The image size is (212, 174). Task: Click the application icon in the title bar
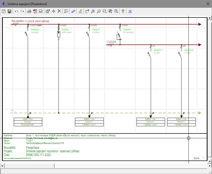click(x=4, y=4)
